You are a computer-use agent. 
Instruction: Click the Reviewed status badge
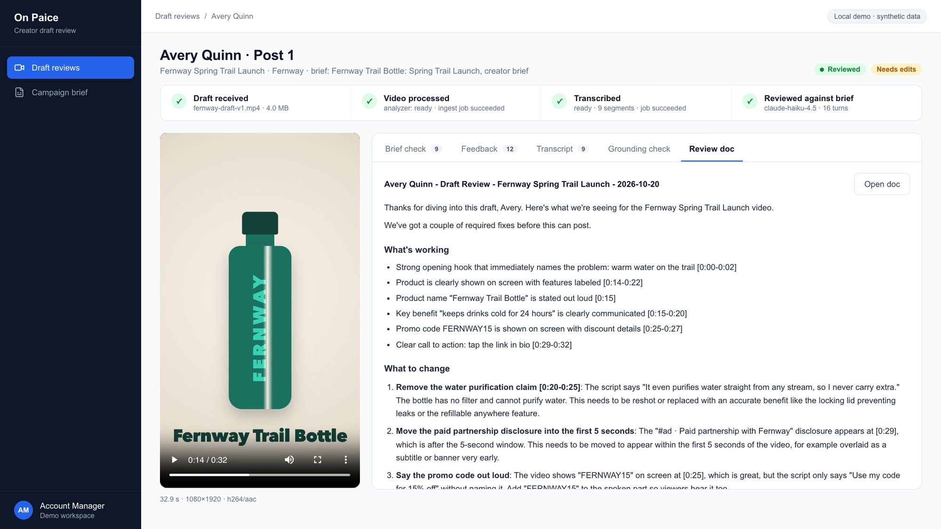click(x=840, y=69)
